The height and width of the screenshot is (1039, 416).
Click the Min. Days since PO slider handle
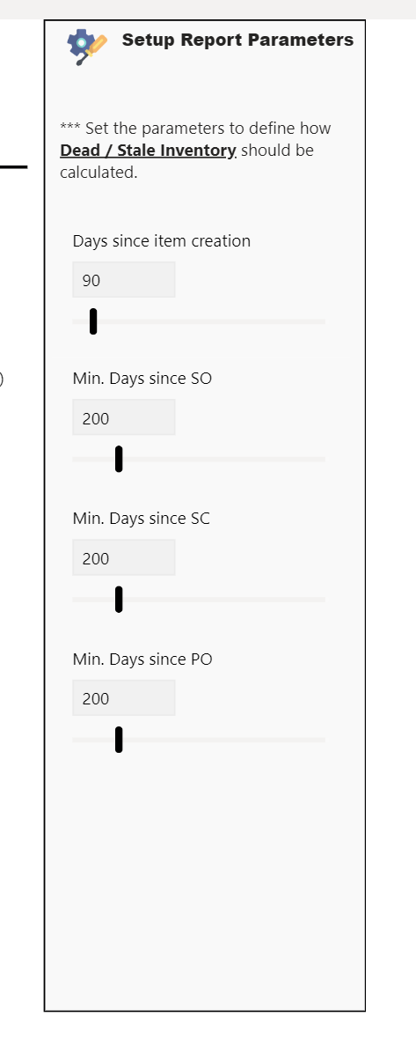coord(119,740)
